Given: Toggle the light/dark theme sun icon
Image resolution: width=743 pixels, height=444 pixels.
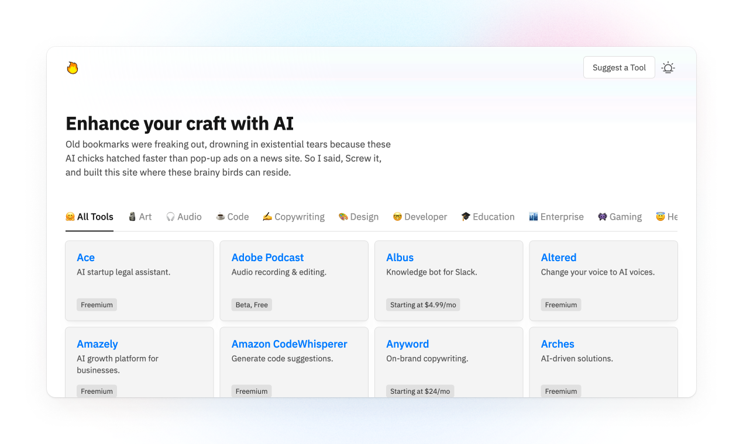Looking at the screenshot, I should click(x=668, y=68).
